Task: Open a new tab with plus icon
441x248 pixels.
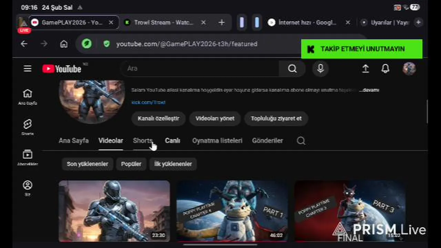Action: coord(222,22)
